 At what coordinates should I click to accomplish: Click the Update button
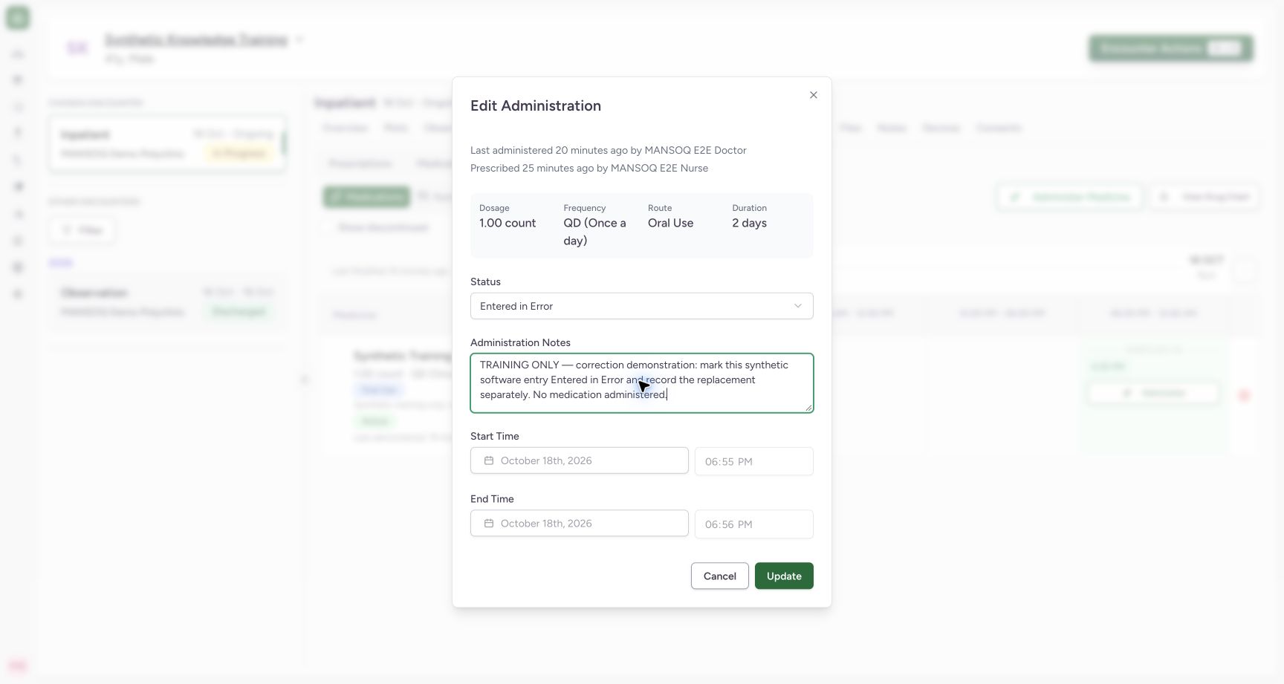pyautogui.click(x=784, y=576)
